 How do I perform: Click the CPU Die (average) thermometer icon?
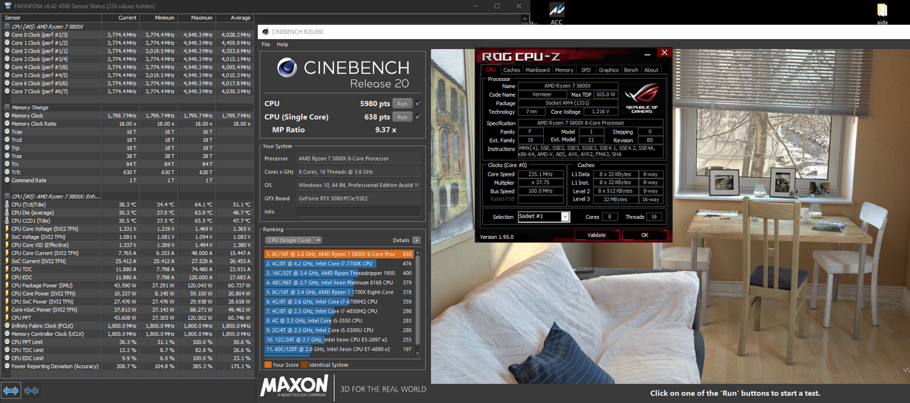(7, 213)
